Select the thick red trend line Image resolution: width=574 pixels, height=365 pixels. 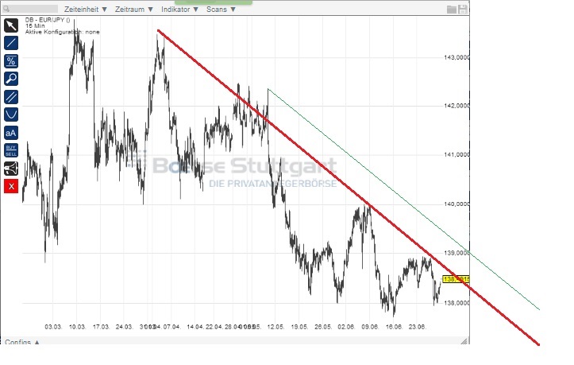coord(348,187)
